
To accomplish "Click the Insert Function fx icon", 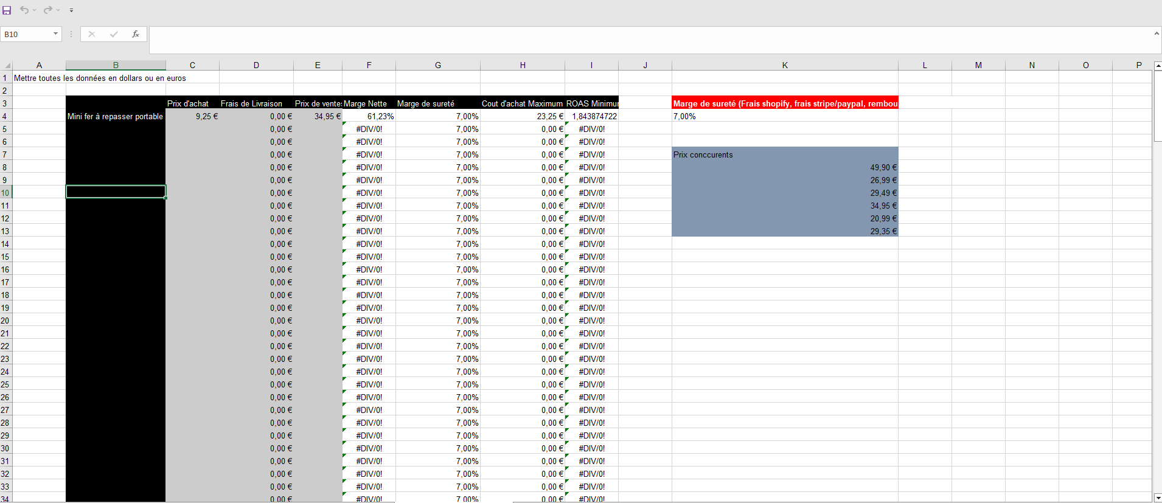I will tap(136, 34).
